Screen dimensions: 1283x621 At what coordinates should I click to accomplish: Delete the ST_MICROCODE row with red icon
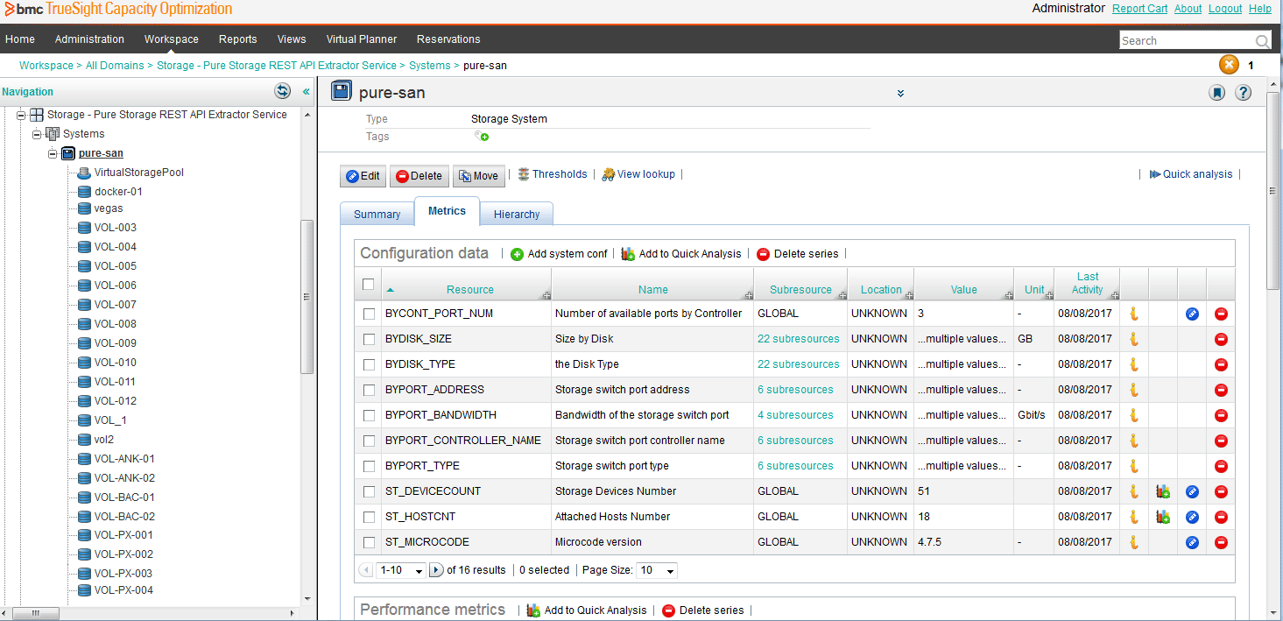point(1221,542)
